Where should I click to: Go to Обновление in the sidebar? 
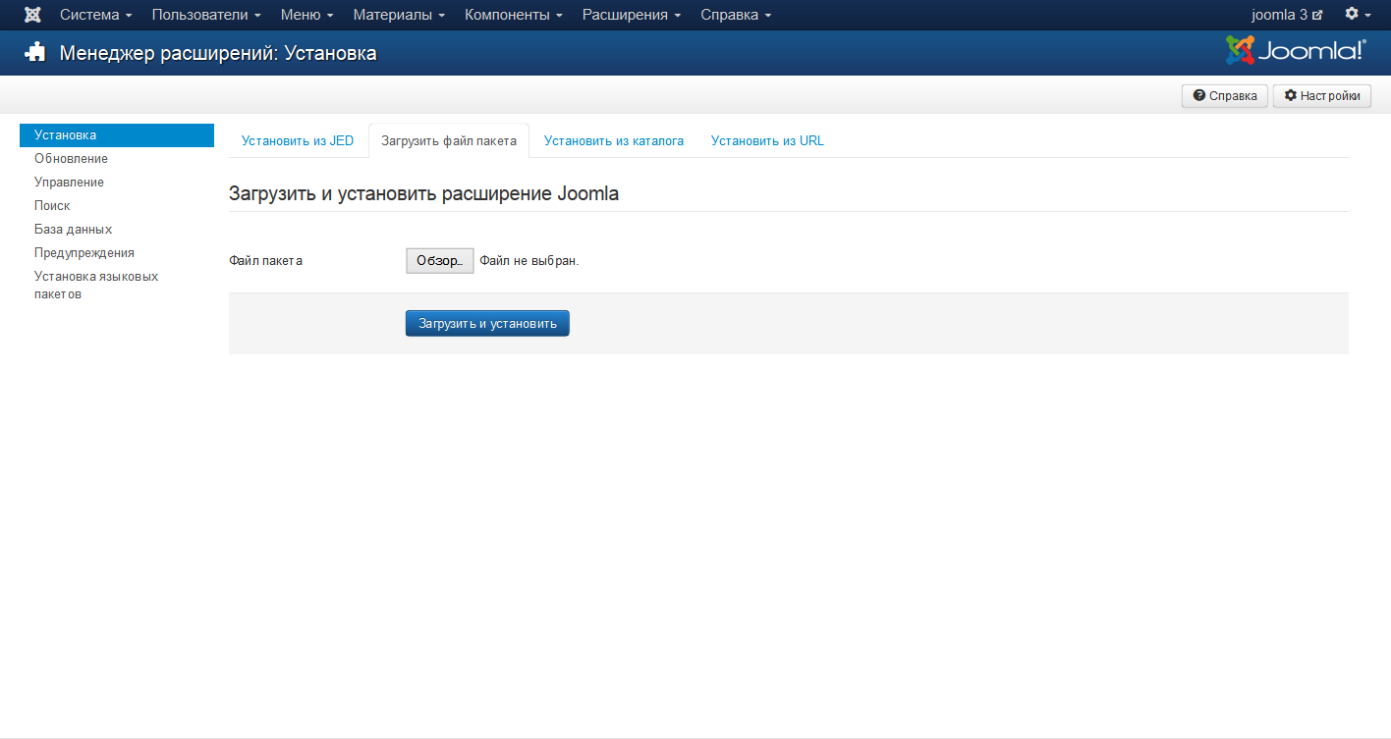(x=71, y=159)
